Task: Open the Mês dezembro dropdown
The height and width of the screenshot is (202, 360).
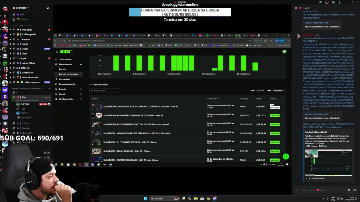Action: pos(279,91)
